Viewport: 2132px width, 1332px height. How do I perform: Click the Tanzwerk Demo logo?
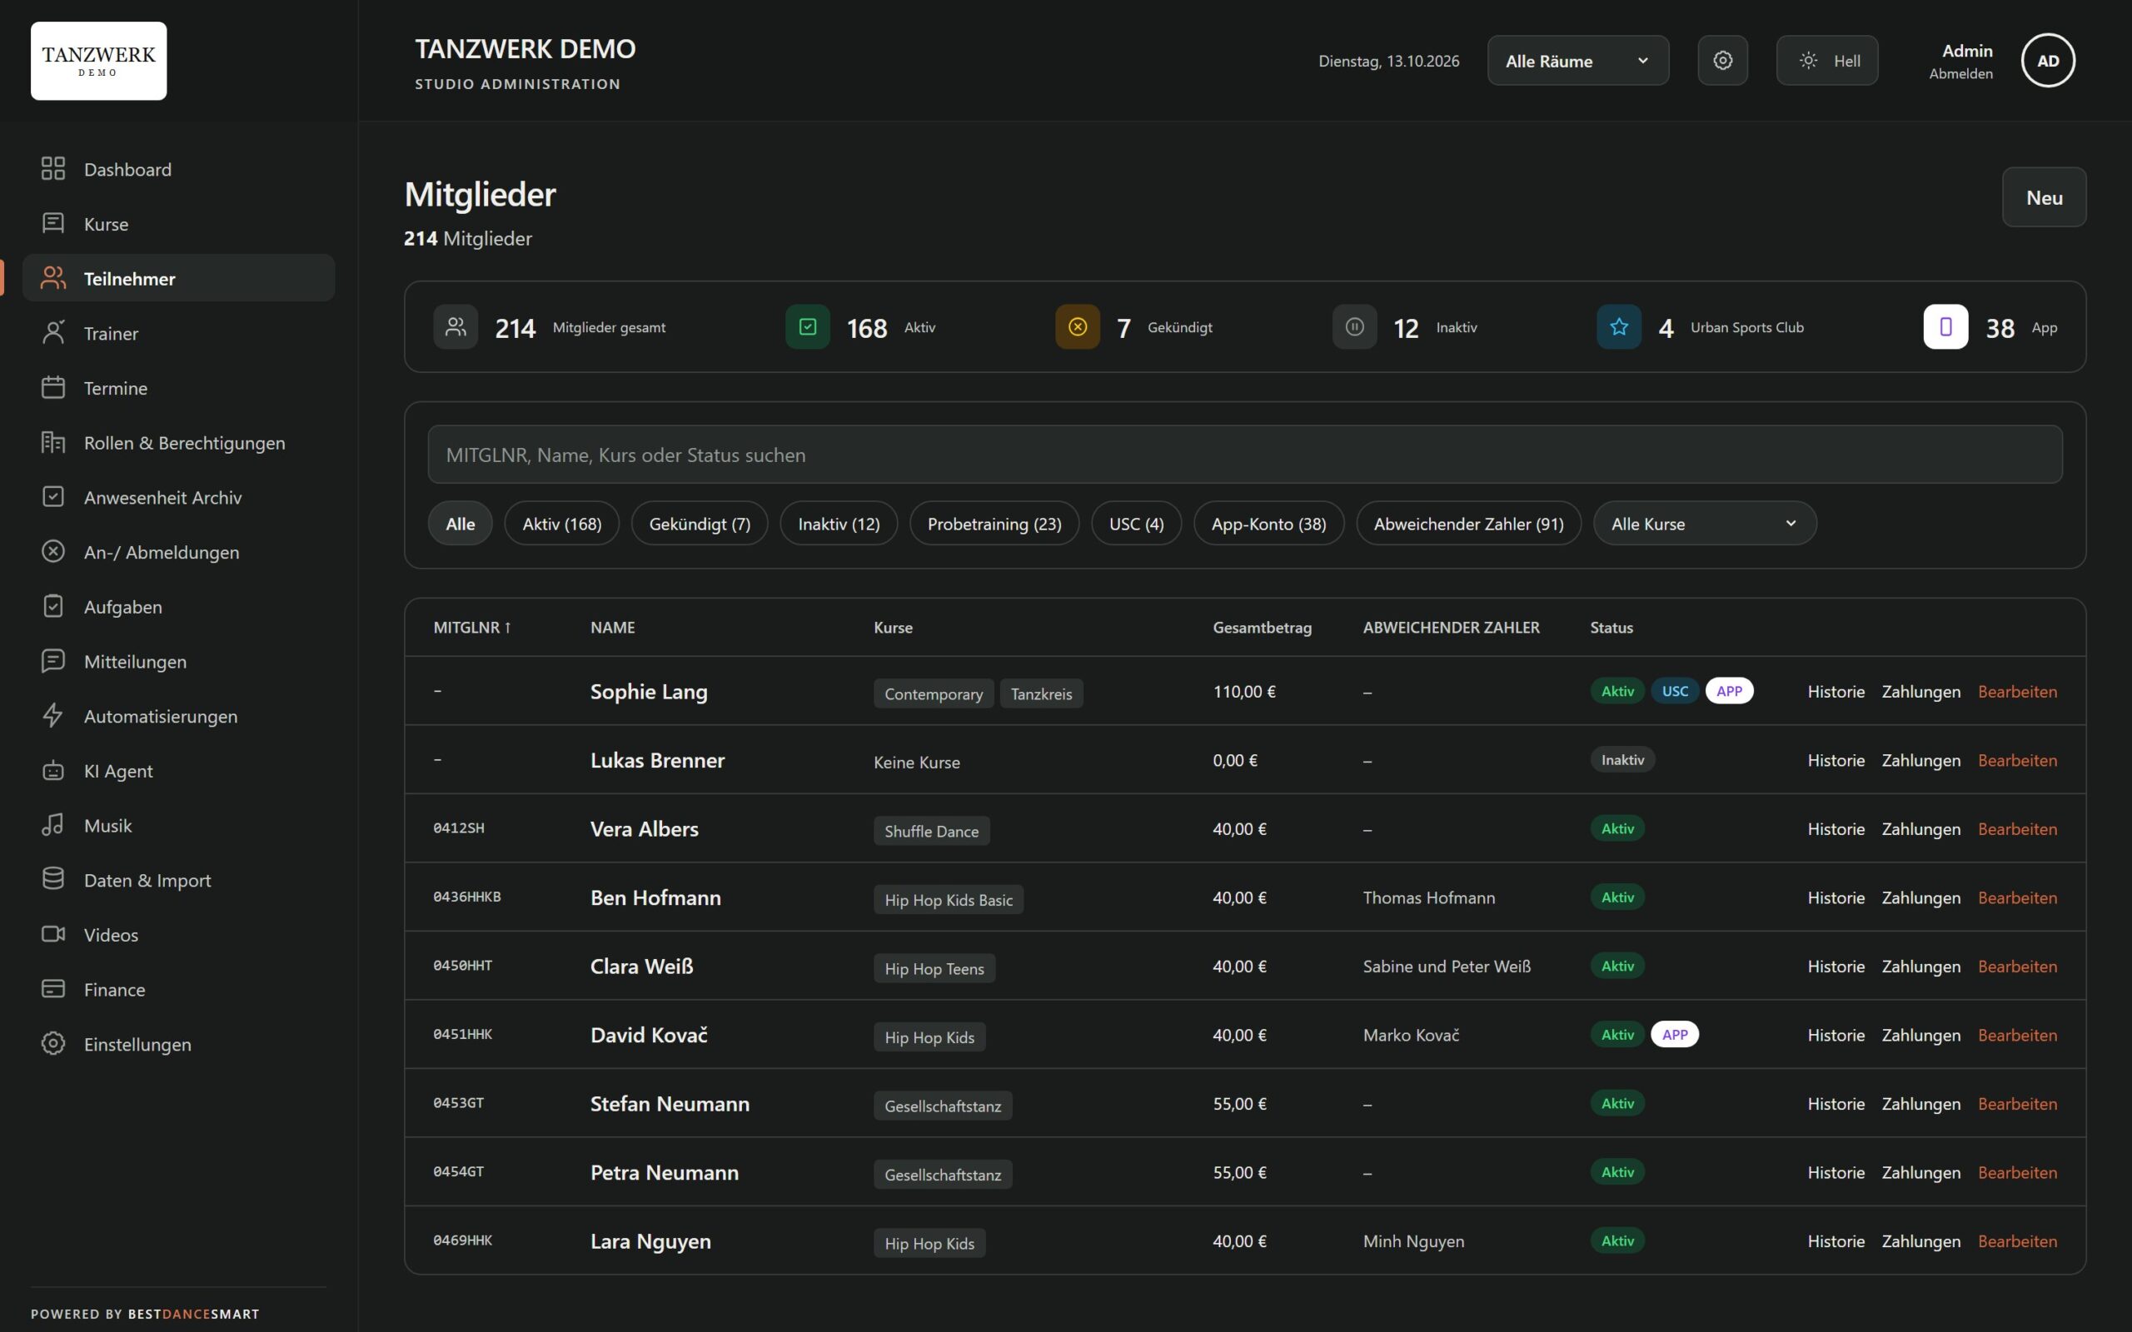pos(98,61)
